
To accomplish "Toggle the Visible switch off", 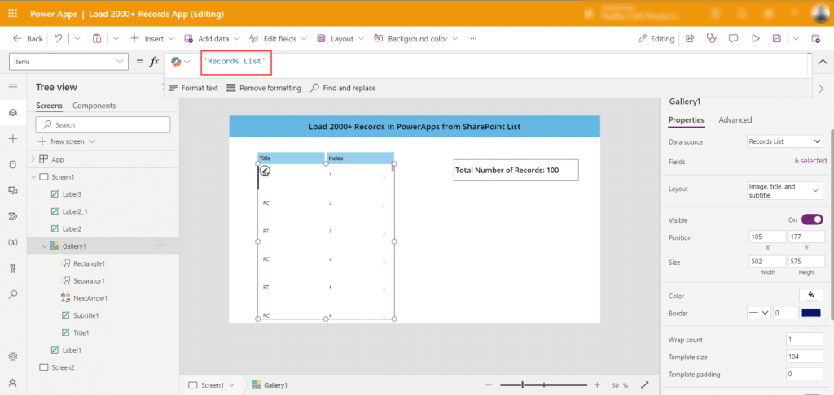I will click(812, 219).
